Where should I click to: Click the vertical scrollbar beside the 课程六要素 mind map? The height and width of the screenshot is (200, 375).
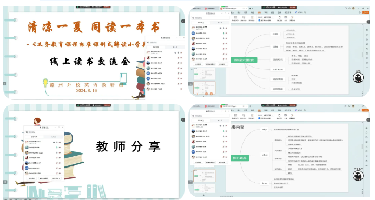click(x=363, y=55)
